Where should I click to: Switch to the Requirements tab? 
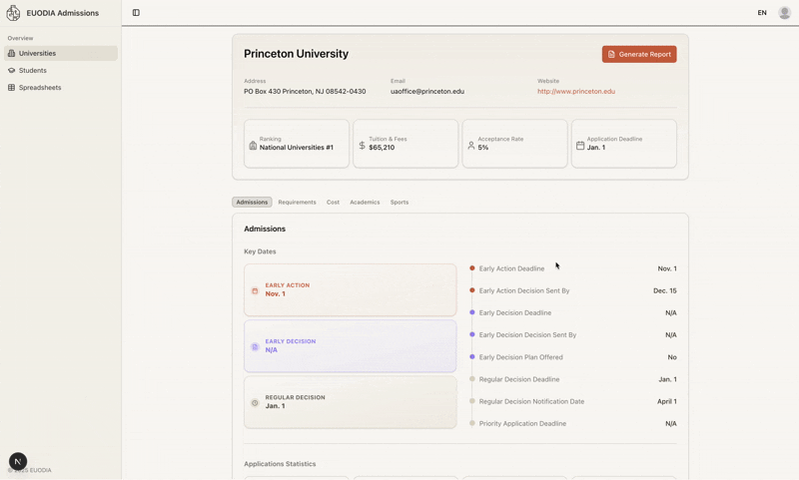[x=297, y=202]
